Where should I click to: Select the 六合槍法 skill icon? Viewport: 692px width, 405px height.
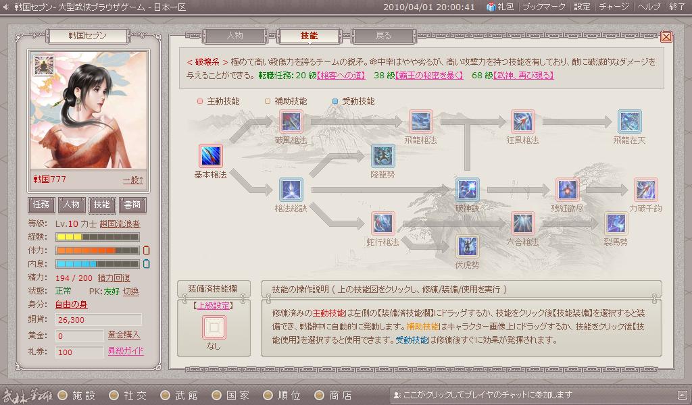click(x=523, y=223)
